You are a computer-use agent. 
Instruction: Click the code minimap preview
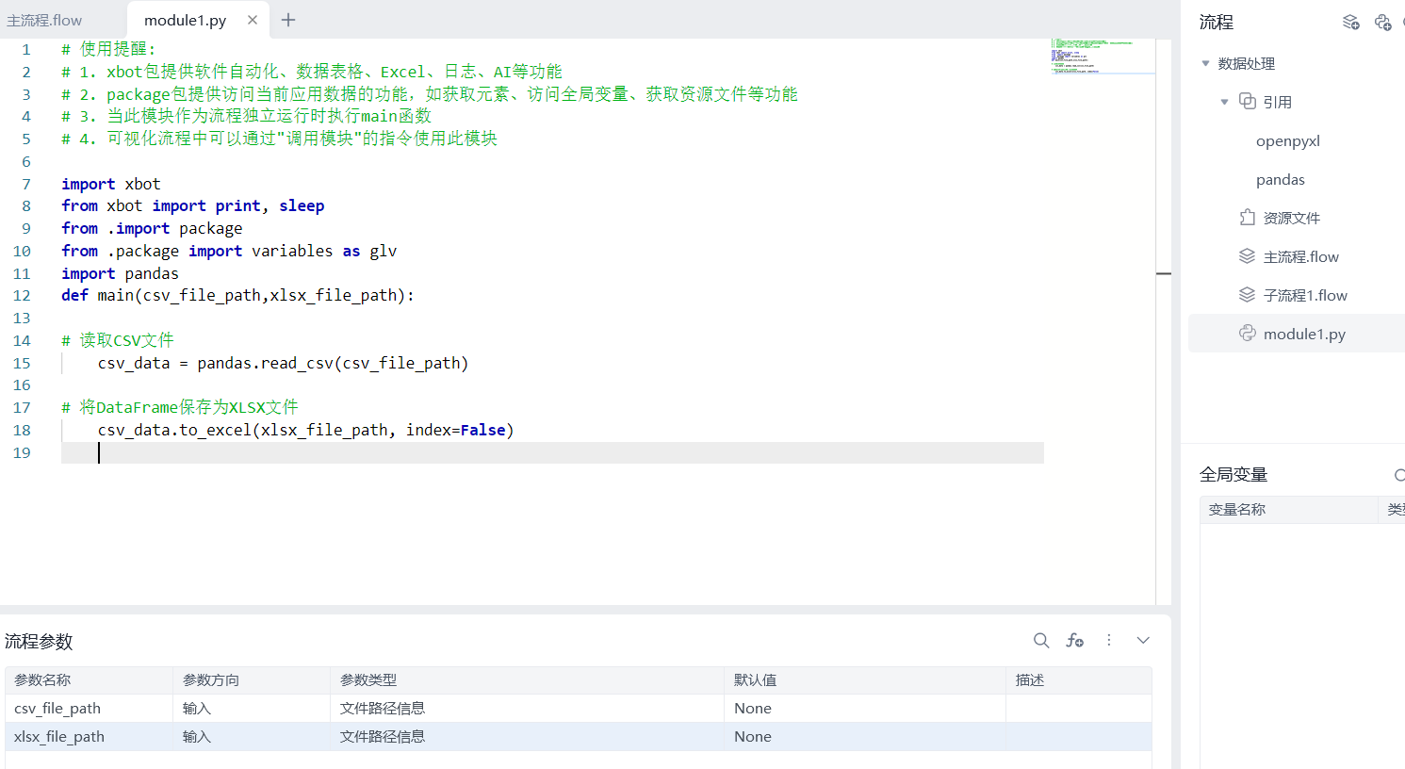pyautogui.click(x=1102, y=56)
